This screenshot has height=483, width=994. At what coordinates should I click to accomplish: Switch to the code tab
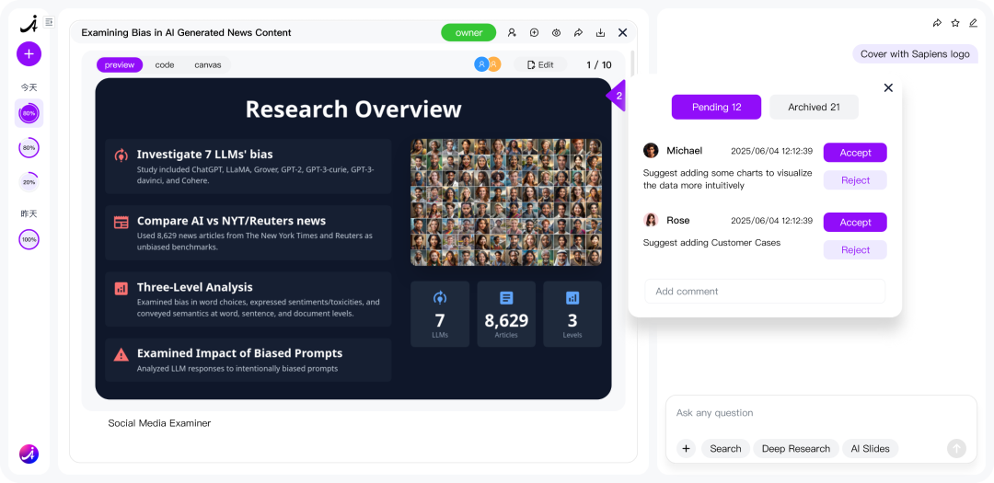[x=165, y=64]
